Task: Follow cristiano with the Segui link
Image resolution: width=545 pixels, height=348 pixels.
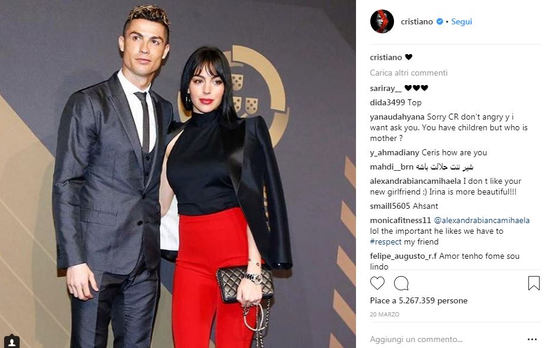Action: point(461,21)
